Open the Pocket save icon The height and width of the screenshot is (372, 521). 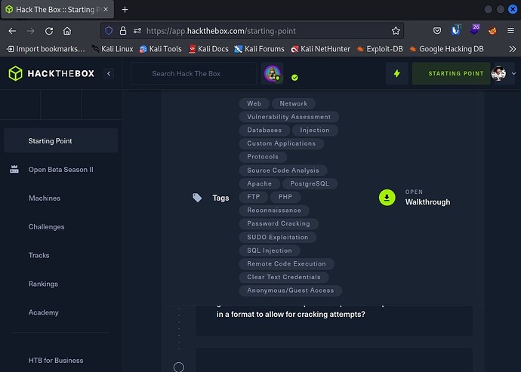[x=437, y=31]
